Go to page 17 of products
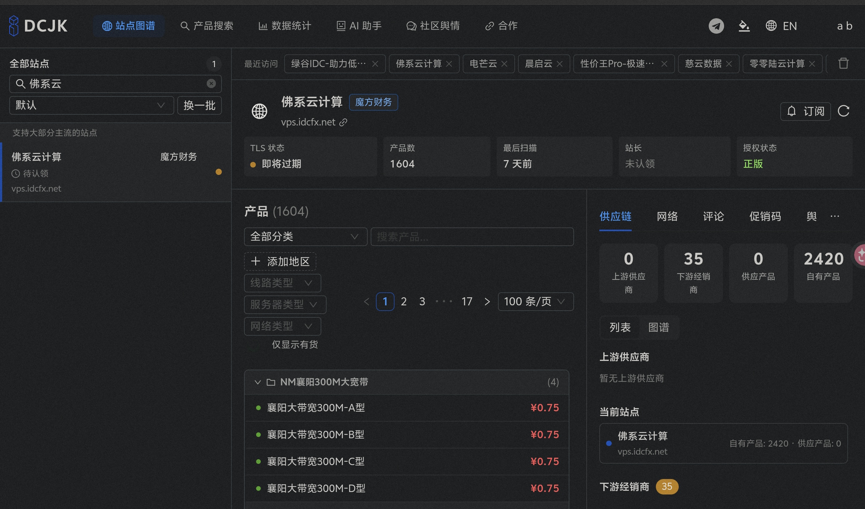The width and height of the screenshot is (865, 509). [x=467, y=302]
